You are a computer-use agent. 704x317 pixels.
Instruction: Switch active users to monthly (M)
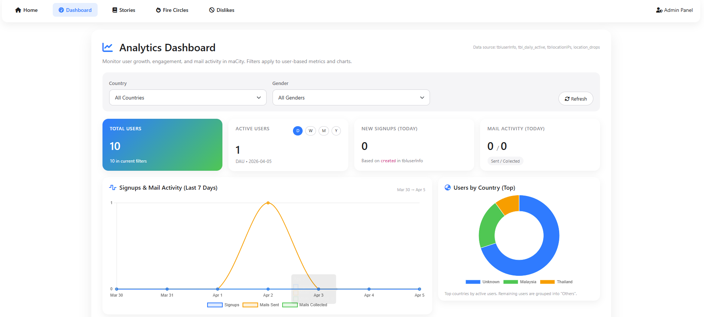tap(323, 131)
